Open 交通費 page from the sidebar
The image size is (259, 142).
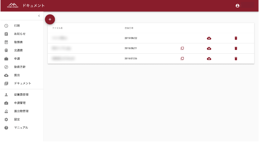click(18, 50)
